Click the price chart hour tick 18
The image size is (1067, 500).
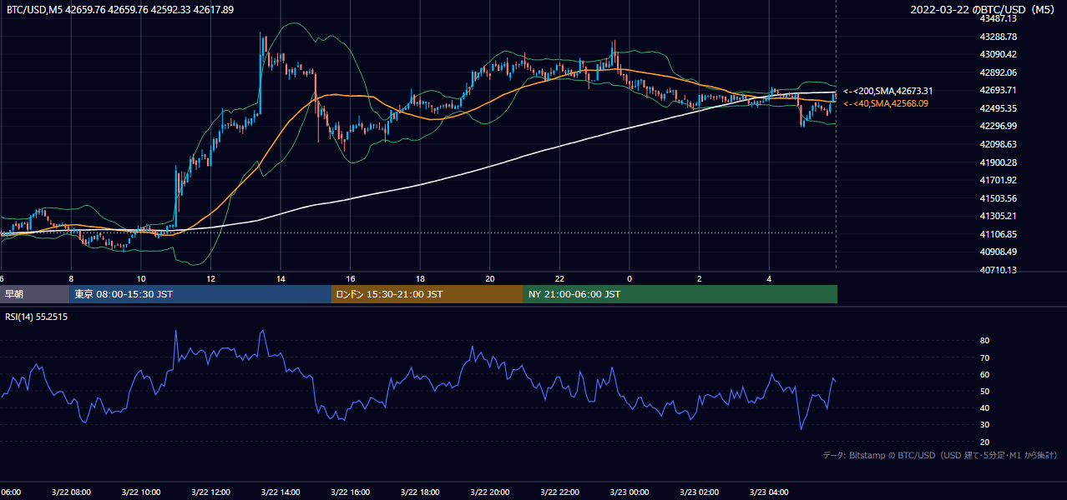point(420,279)
